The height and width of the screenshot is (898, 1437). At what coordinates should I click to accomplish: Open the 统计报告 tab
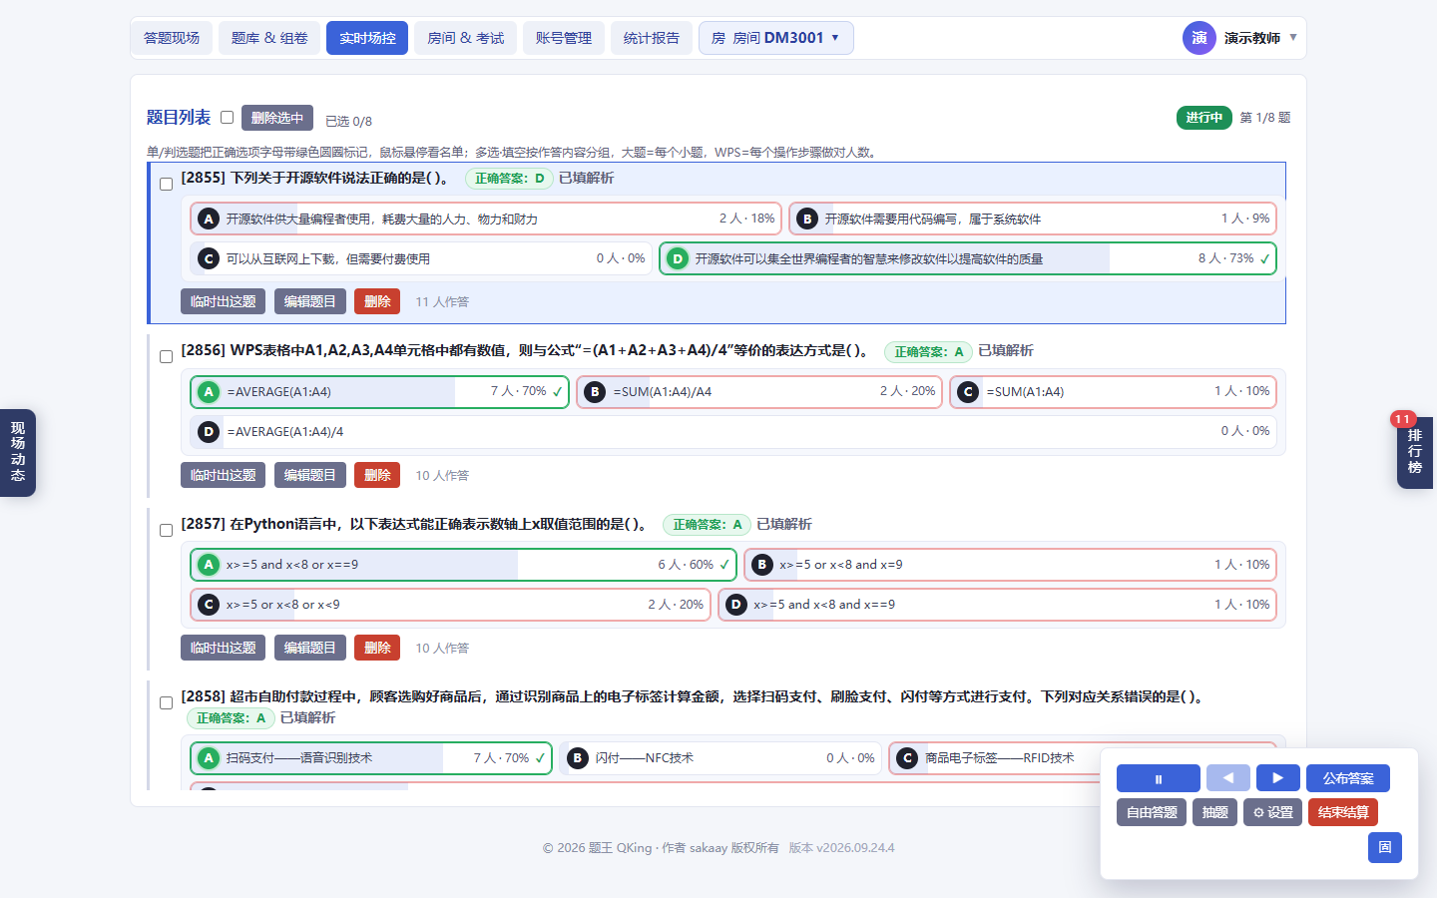[x=651, y=38]
